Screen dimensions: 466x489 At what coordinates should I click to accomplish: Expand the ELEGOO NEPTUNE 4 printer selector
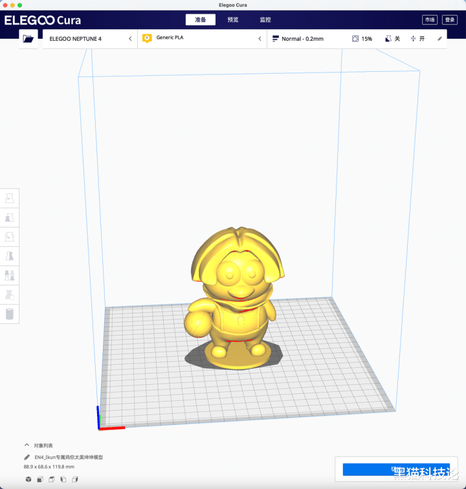coord(90,39)
